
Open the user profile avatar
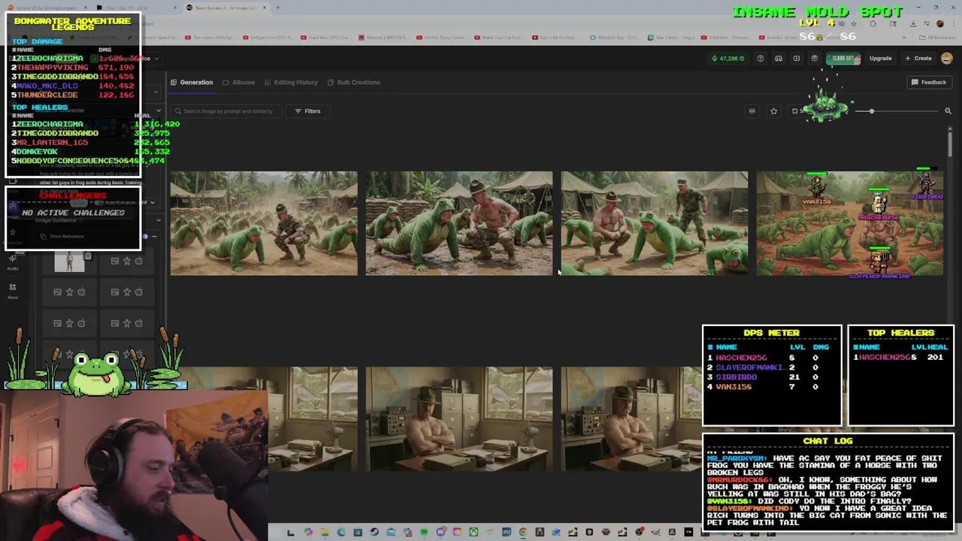point(946,58)
